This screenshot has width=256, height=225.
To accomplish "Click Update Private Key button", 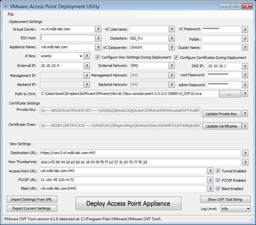I will (x=222, y=113).
